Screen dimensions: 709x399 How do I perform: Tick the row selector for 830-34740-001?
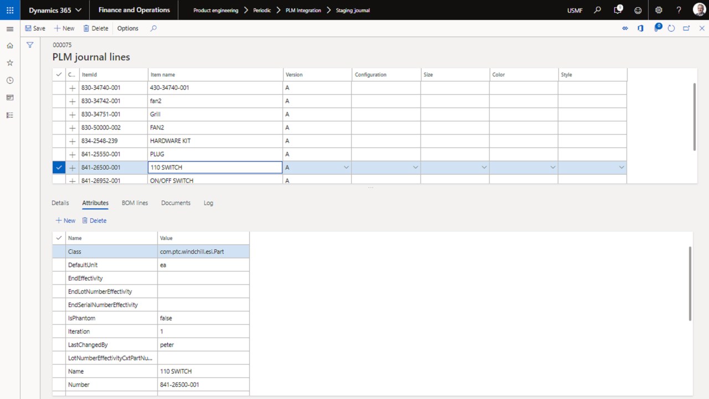tap(59, 88)
